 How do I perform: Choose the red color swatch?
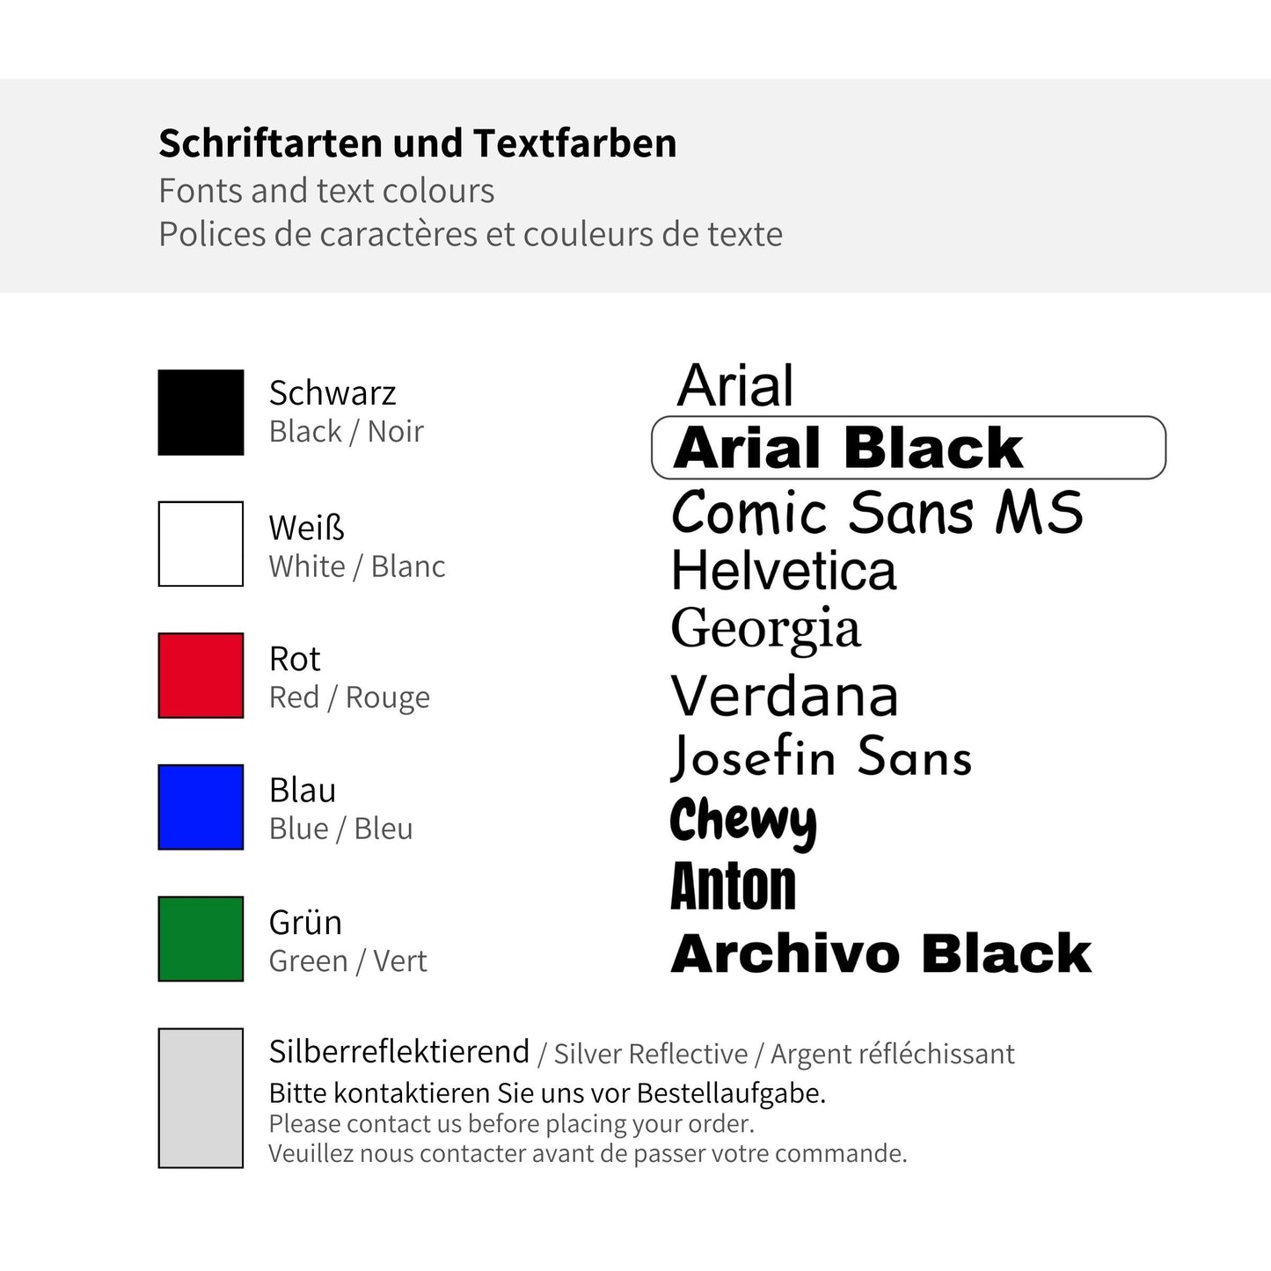click(201, 676)
